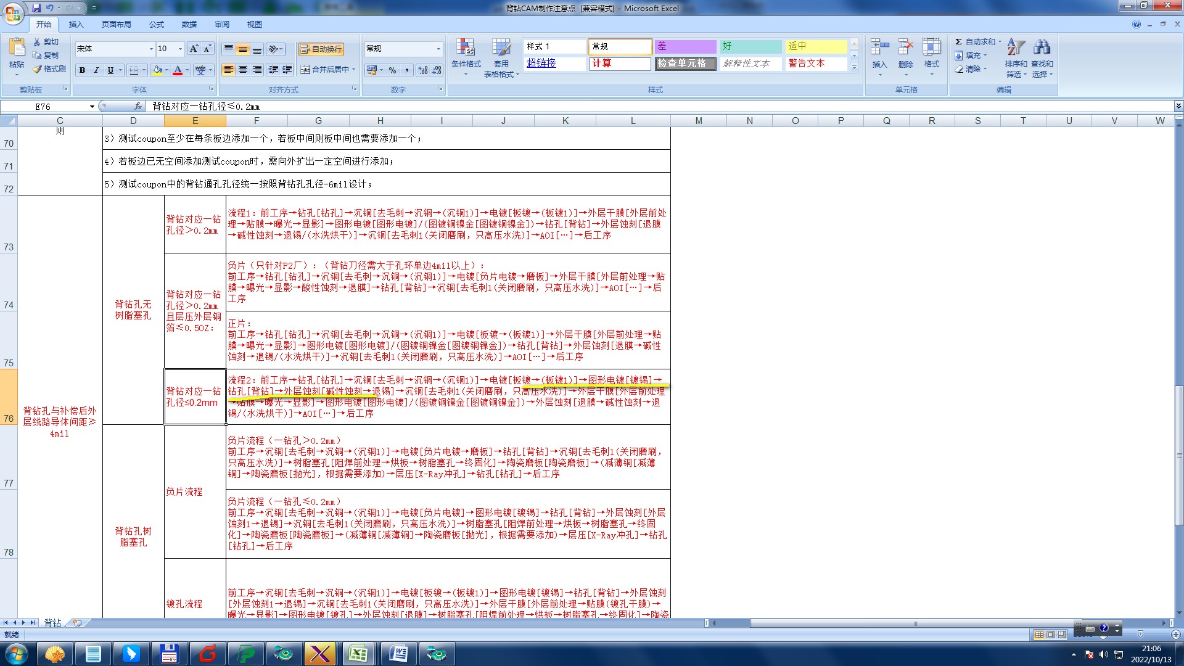Click the Increase Indent icon
The height and width of the screenshot is (666, 1184).
click(x=287, y=70)
